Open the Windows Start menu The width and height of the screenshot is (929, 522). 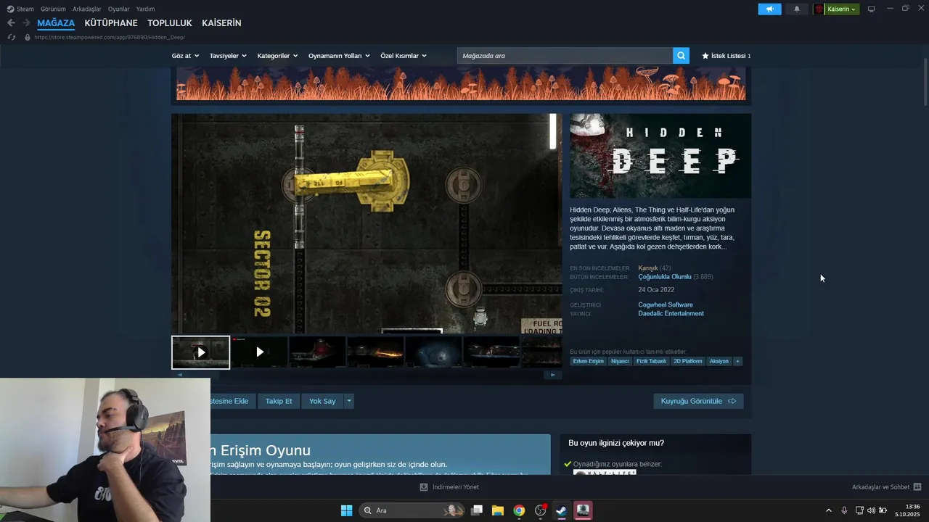[347, 510]
